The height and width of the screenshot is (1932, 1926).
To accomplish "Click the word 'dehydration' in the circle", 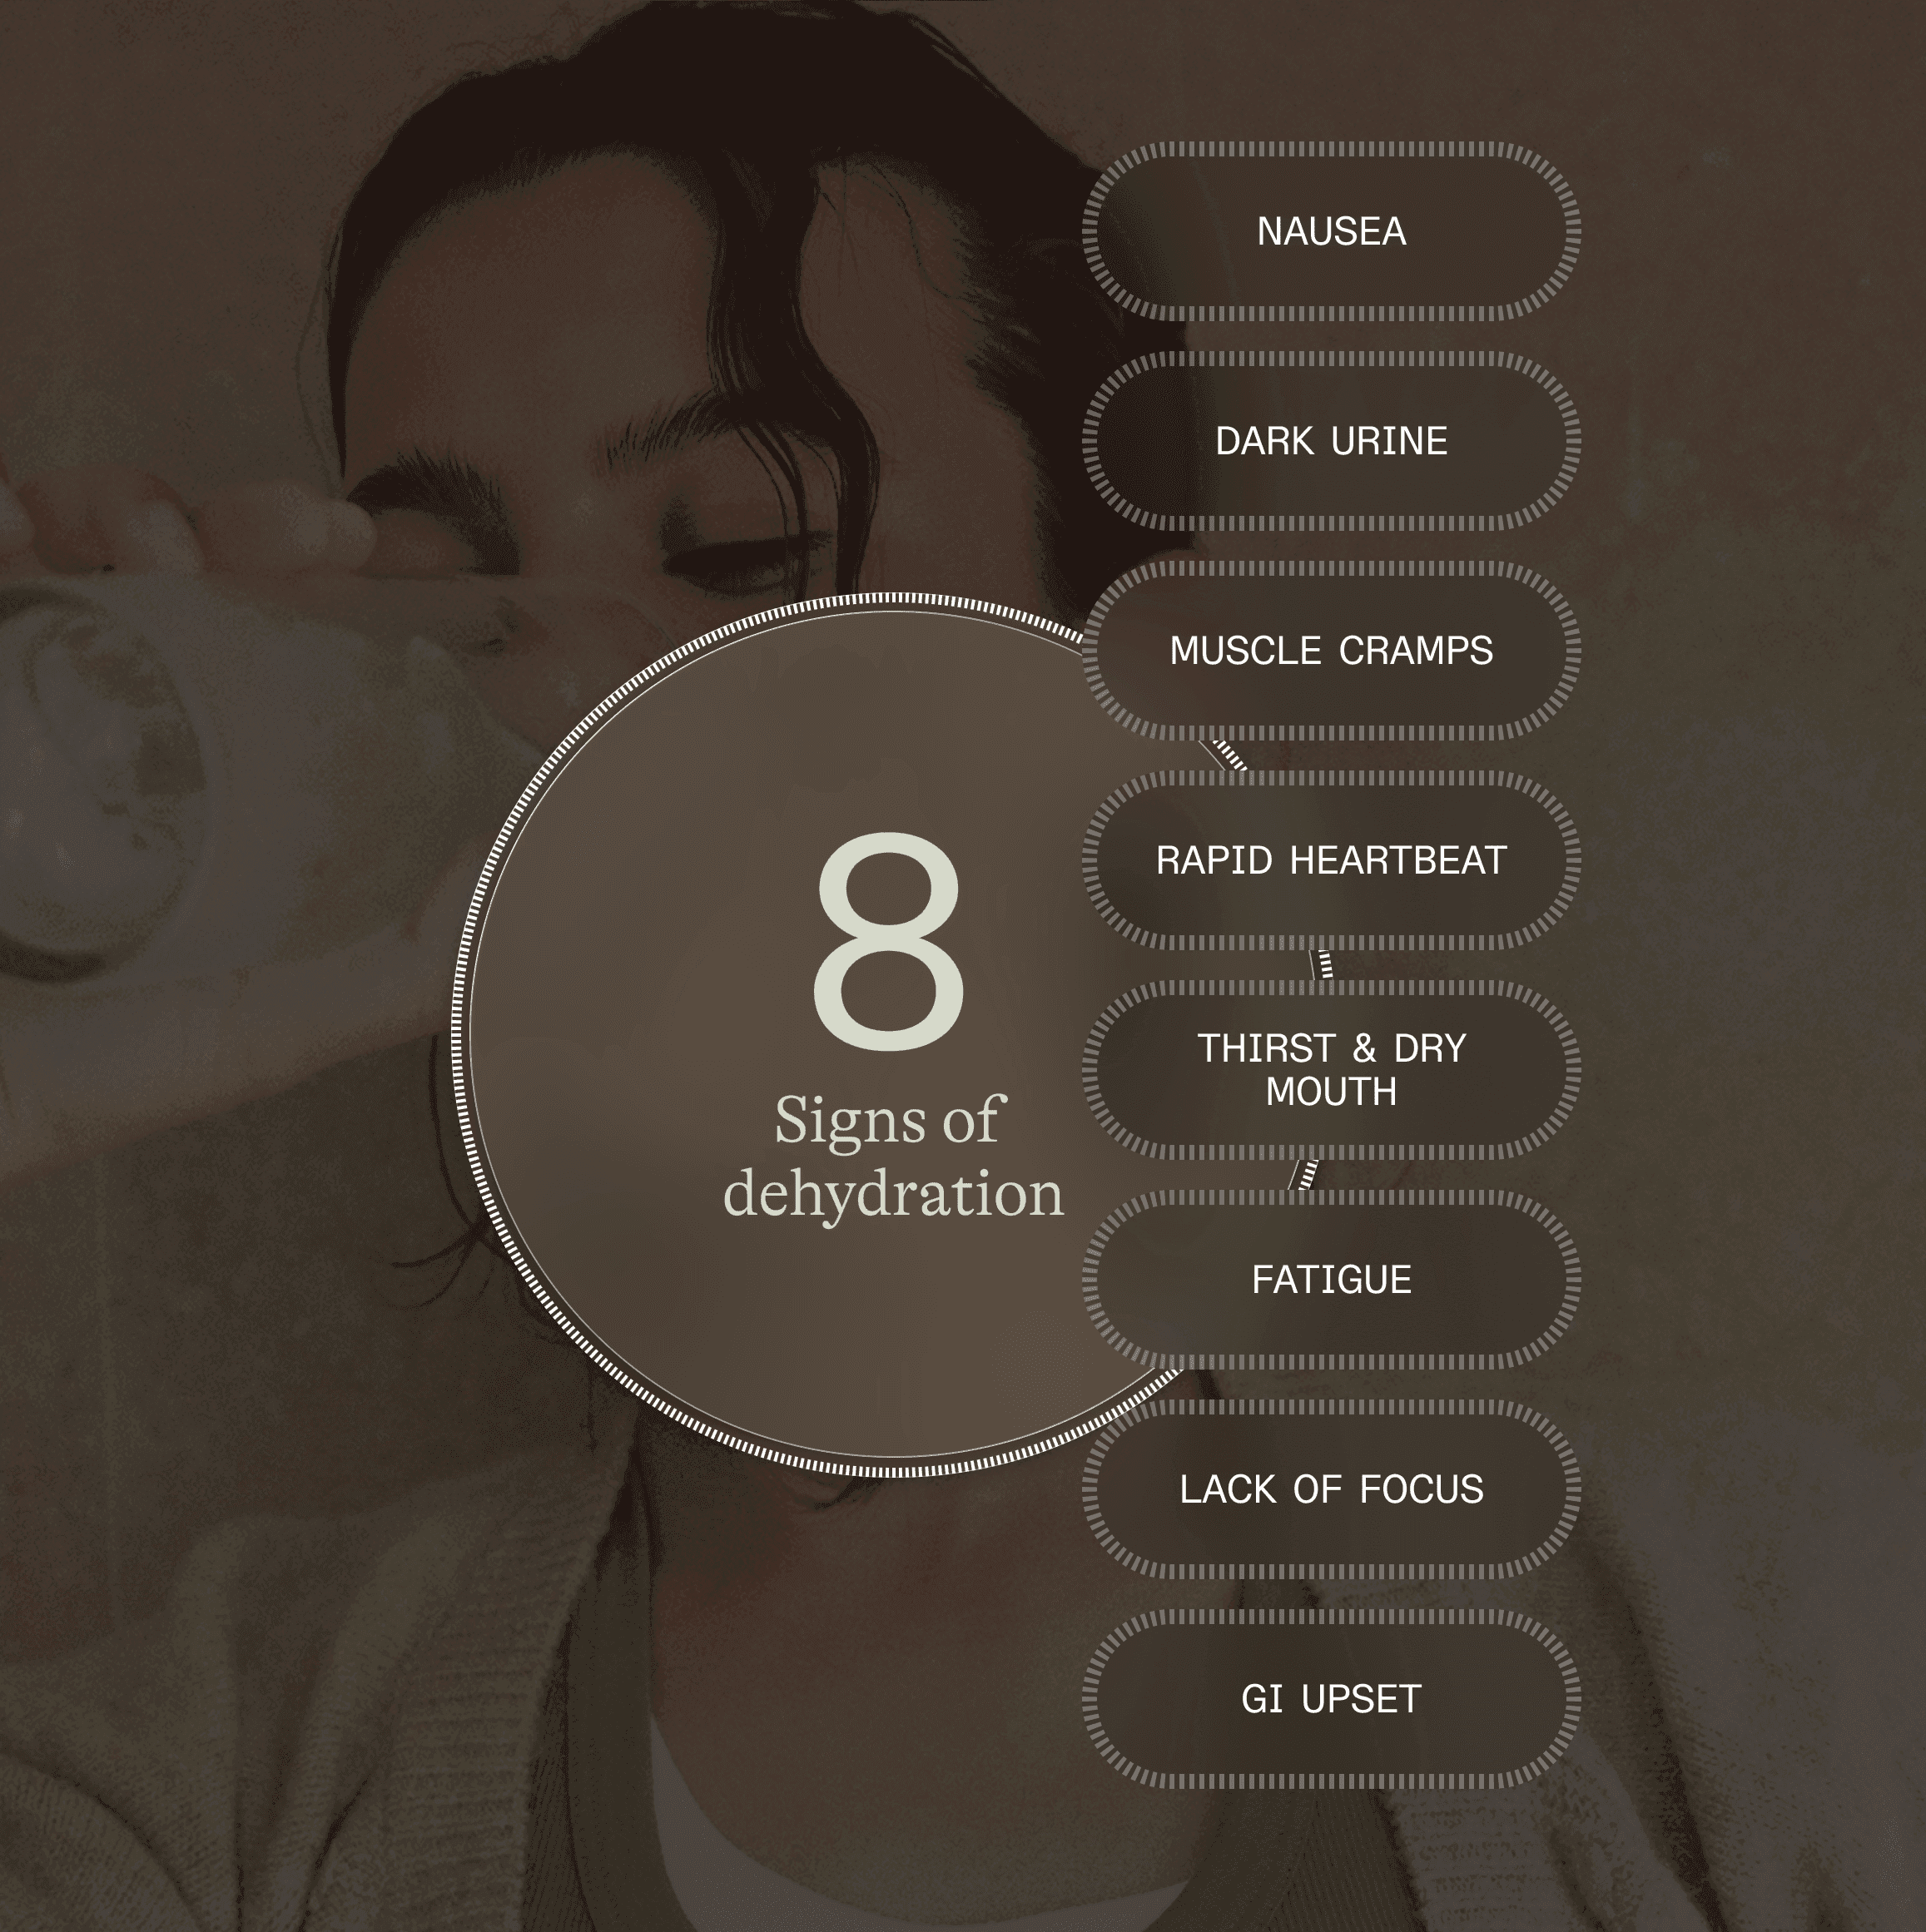I will coord(892,1194).
